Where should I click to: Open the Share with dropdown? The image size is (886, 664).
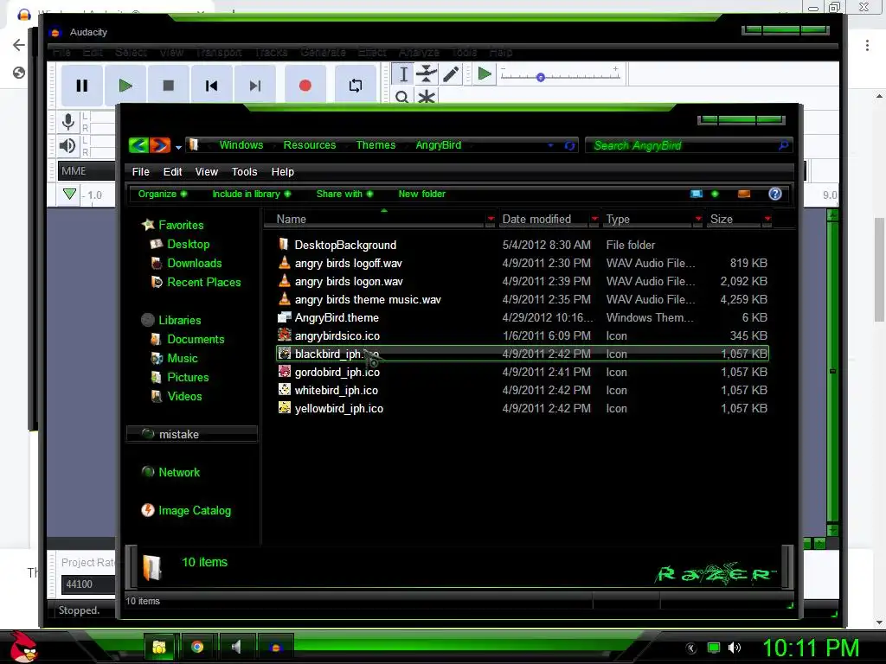pyautogui.click(x=344, y=194)
